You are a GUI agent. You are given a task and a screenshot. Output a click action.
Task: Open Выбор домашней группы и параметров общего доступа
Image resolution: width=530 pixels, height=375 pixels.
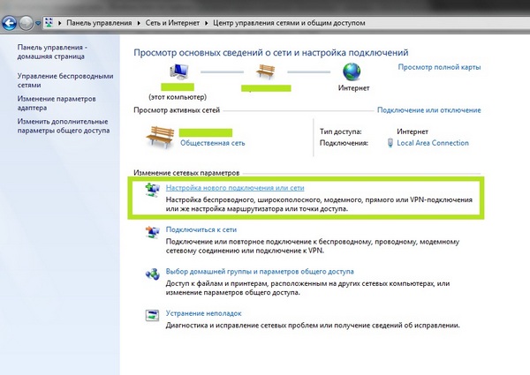(260, 272)
